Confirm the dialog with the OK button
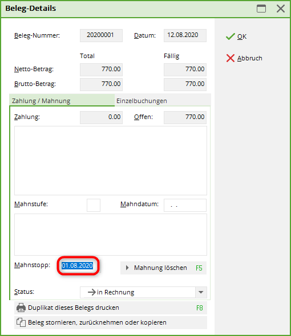 coord(236,36)
